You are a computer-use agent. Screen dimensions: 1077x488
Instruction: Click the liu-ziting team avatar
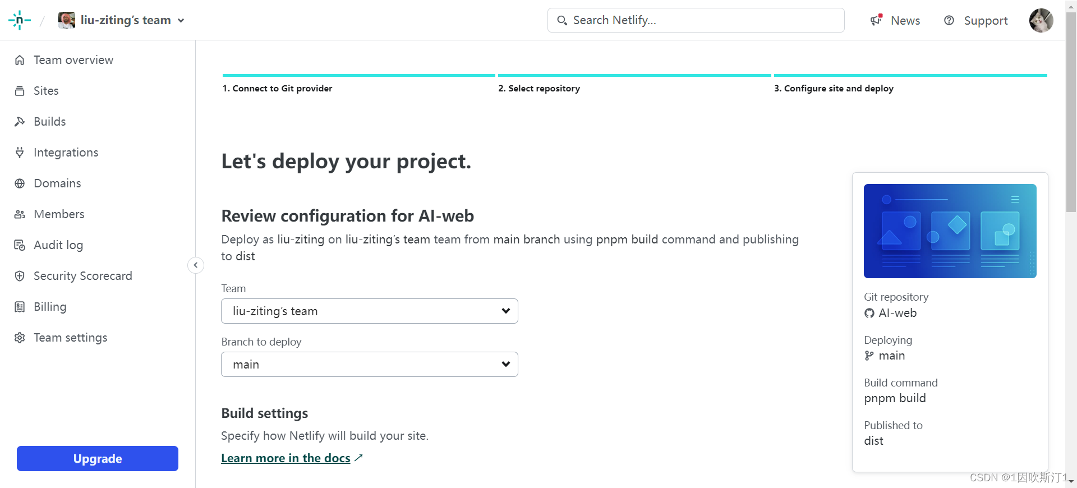pos(67,20)
